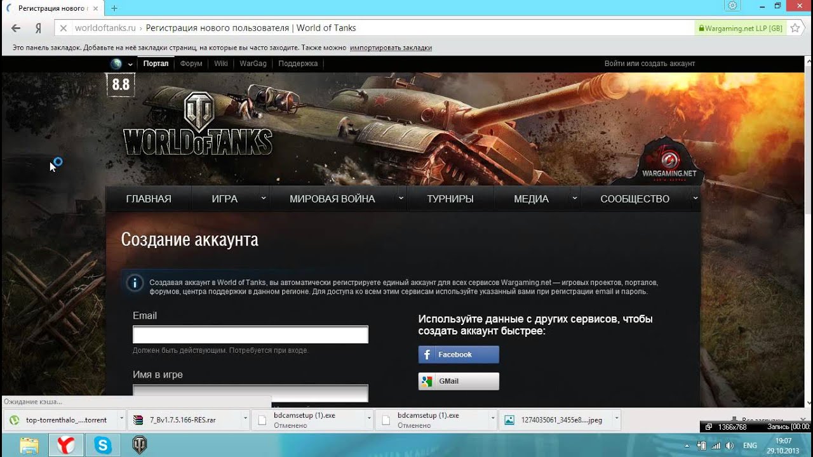
Task: Register using the Facebook button
Action: click(x=459, y=354)
